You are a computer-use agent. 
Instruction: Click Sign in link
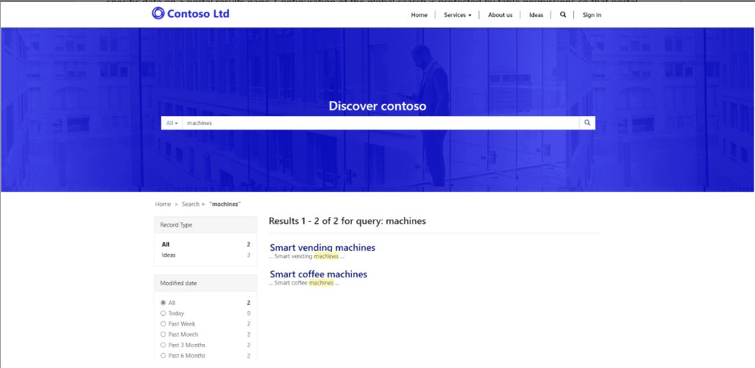pos(592,15)
